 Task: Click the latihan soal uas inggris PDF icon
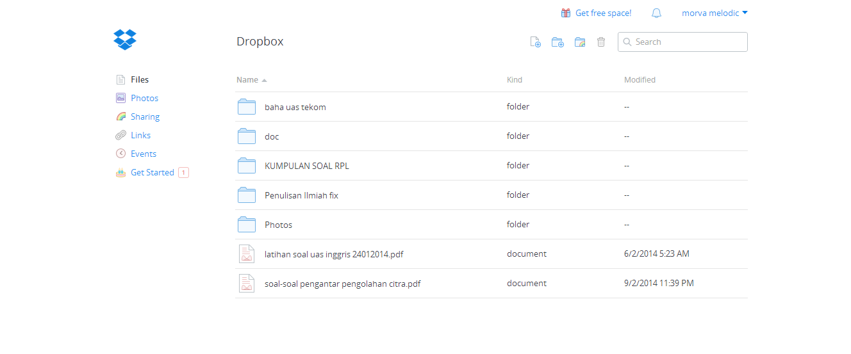click(x=247, y=254)
